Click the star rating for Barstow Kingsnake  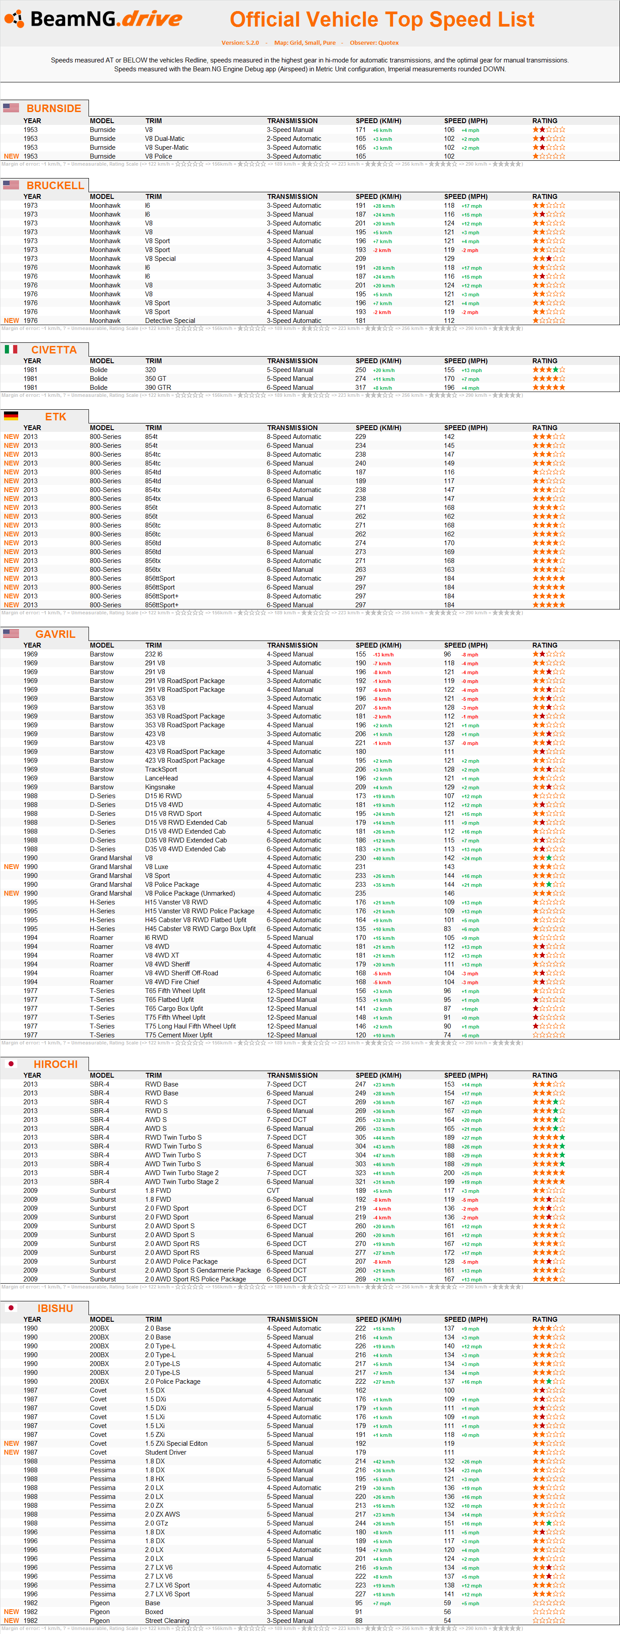pyautogui.click(x=548, y=787)
